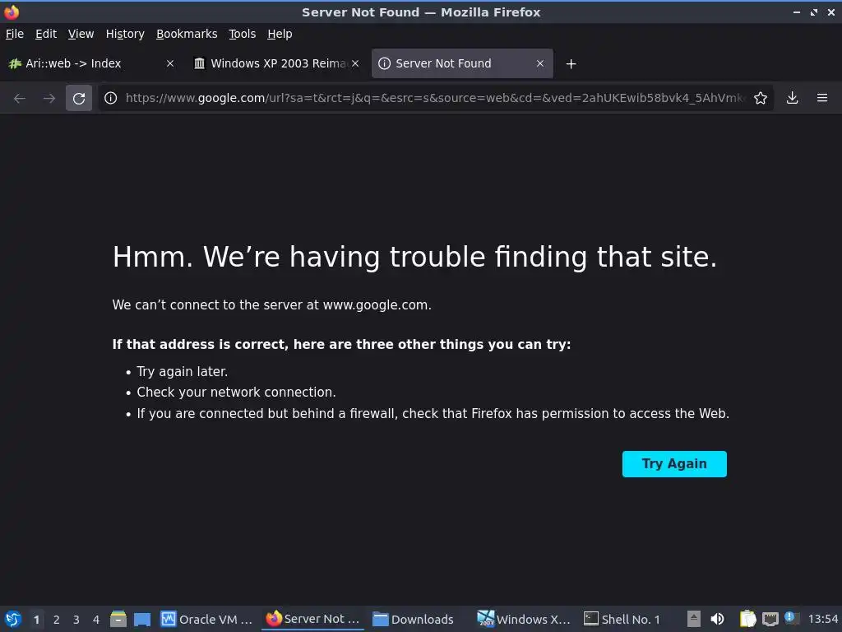This screenshot has height=632, width=842.
Task: Switch to workspace 3 in the pager
Action: [x=76, y=620]
